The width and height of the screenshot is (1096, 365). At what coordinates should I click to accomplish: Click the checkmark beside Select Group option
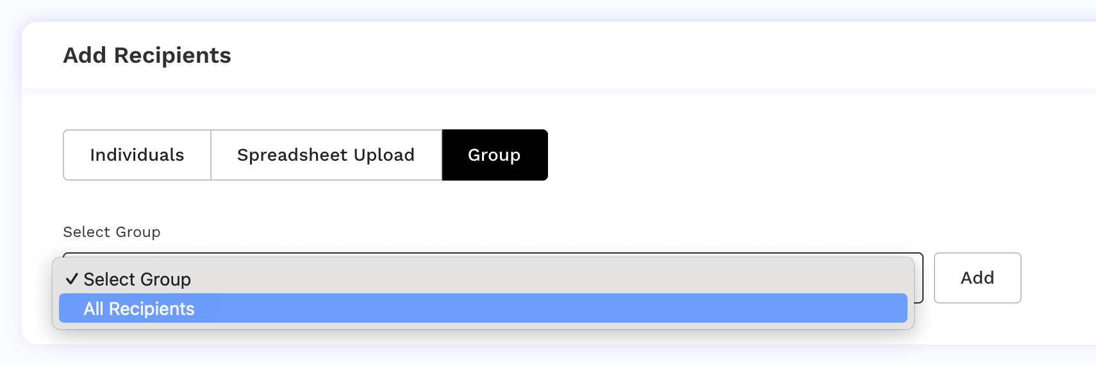tap(72, 279)
